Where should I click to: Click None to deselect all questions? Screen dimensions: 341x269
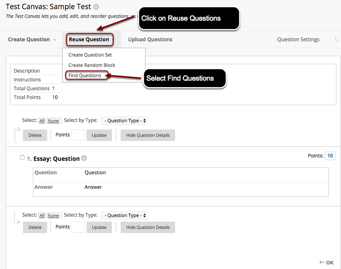pyautogui.click(x=53, y=121)
